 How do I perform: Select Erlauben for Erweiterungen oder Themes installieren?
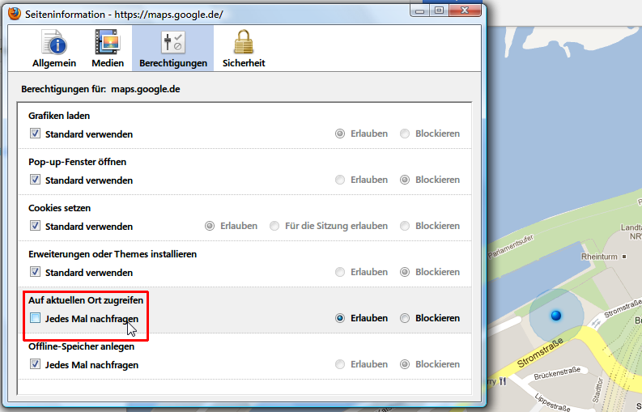pos(340,272)
